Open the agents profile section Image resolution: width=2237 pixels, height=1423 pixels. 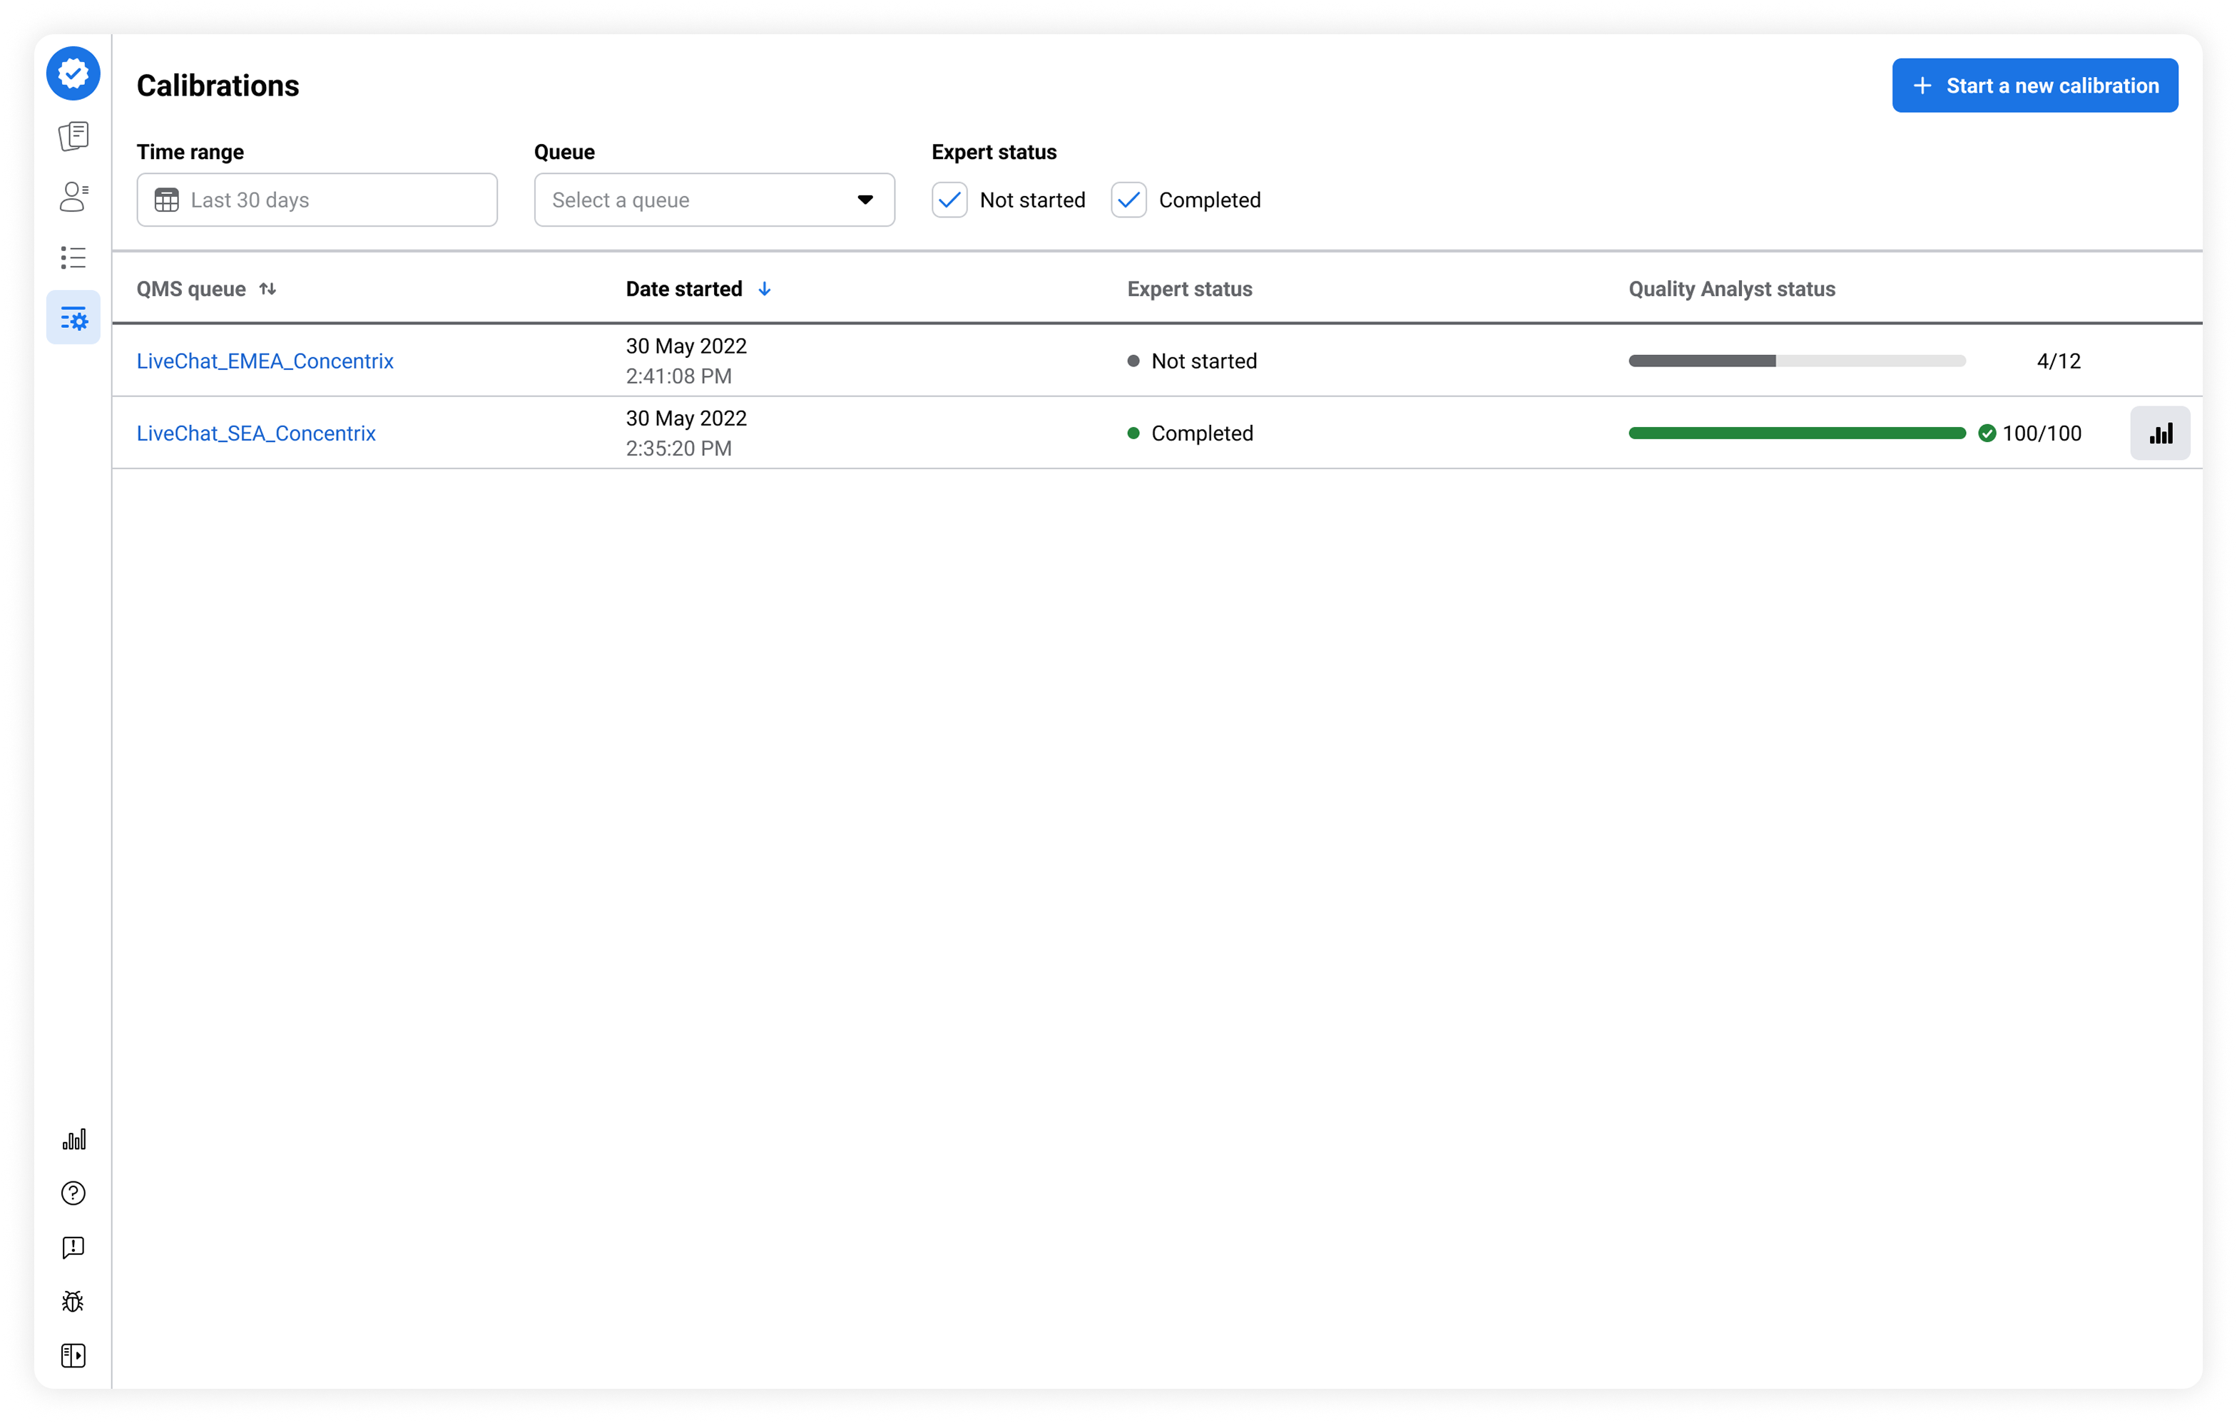[x=73, y=197]
